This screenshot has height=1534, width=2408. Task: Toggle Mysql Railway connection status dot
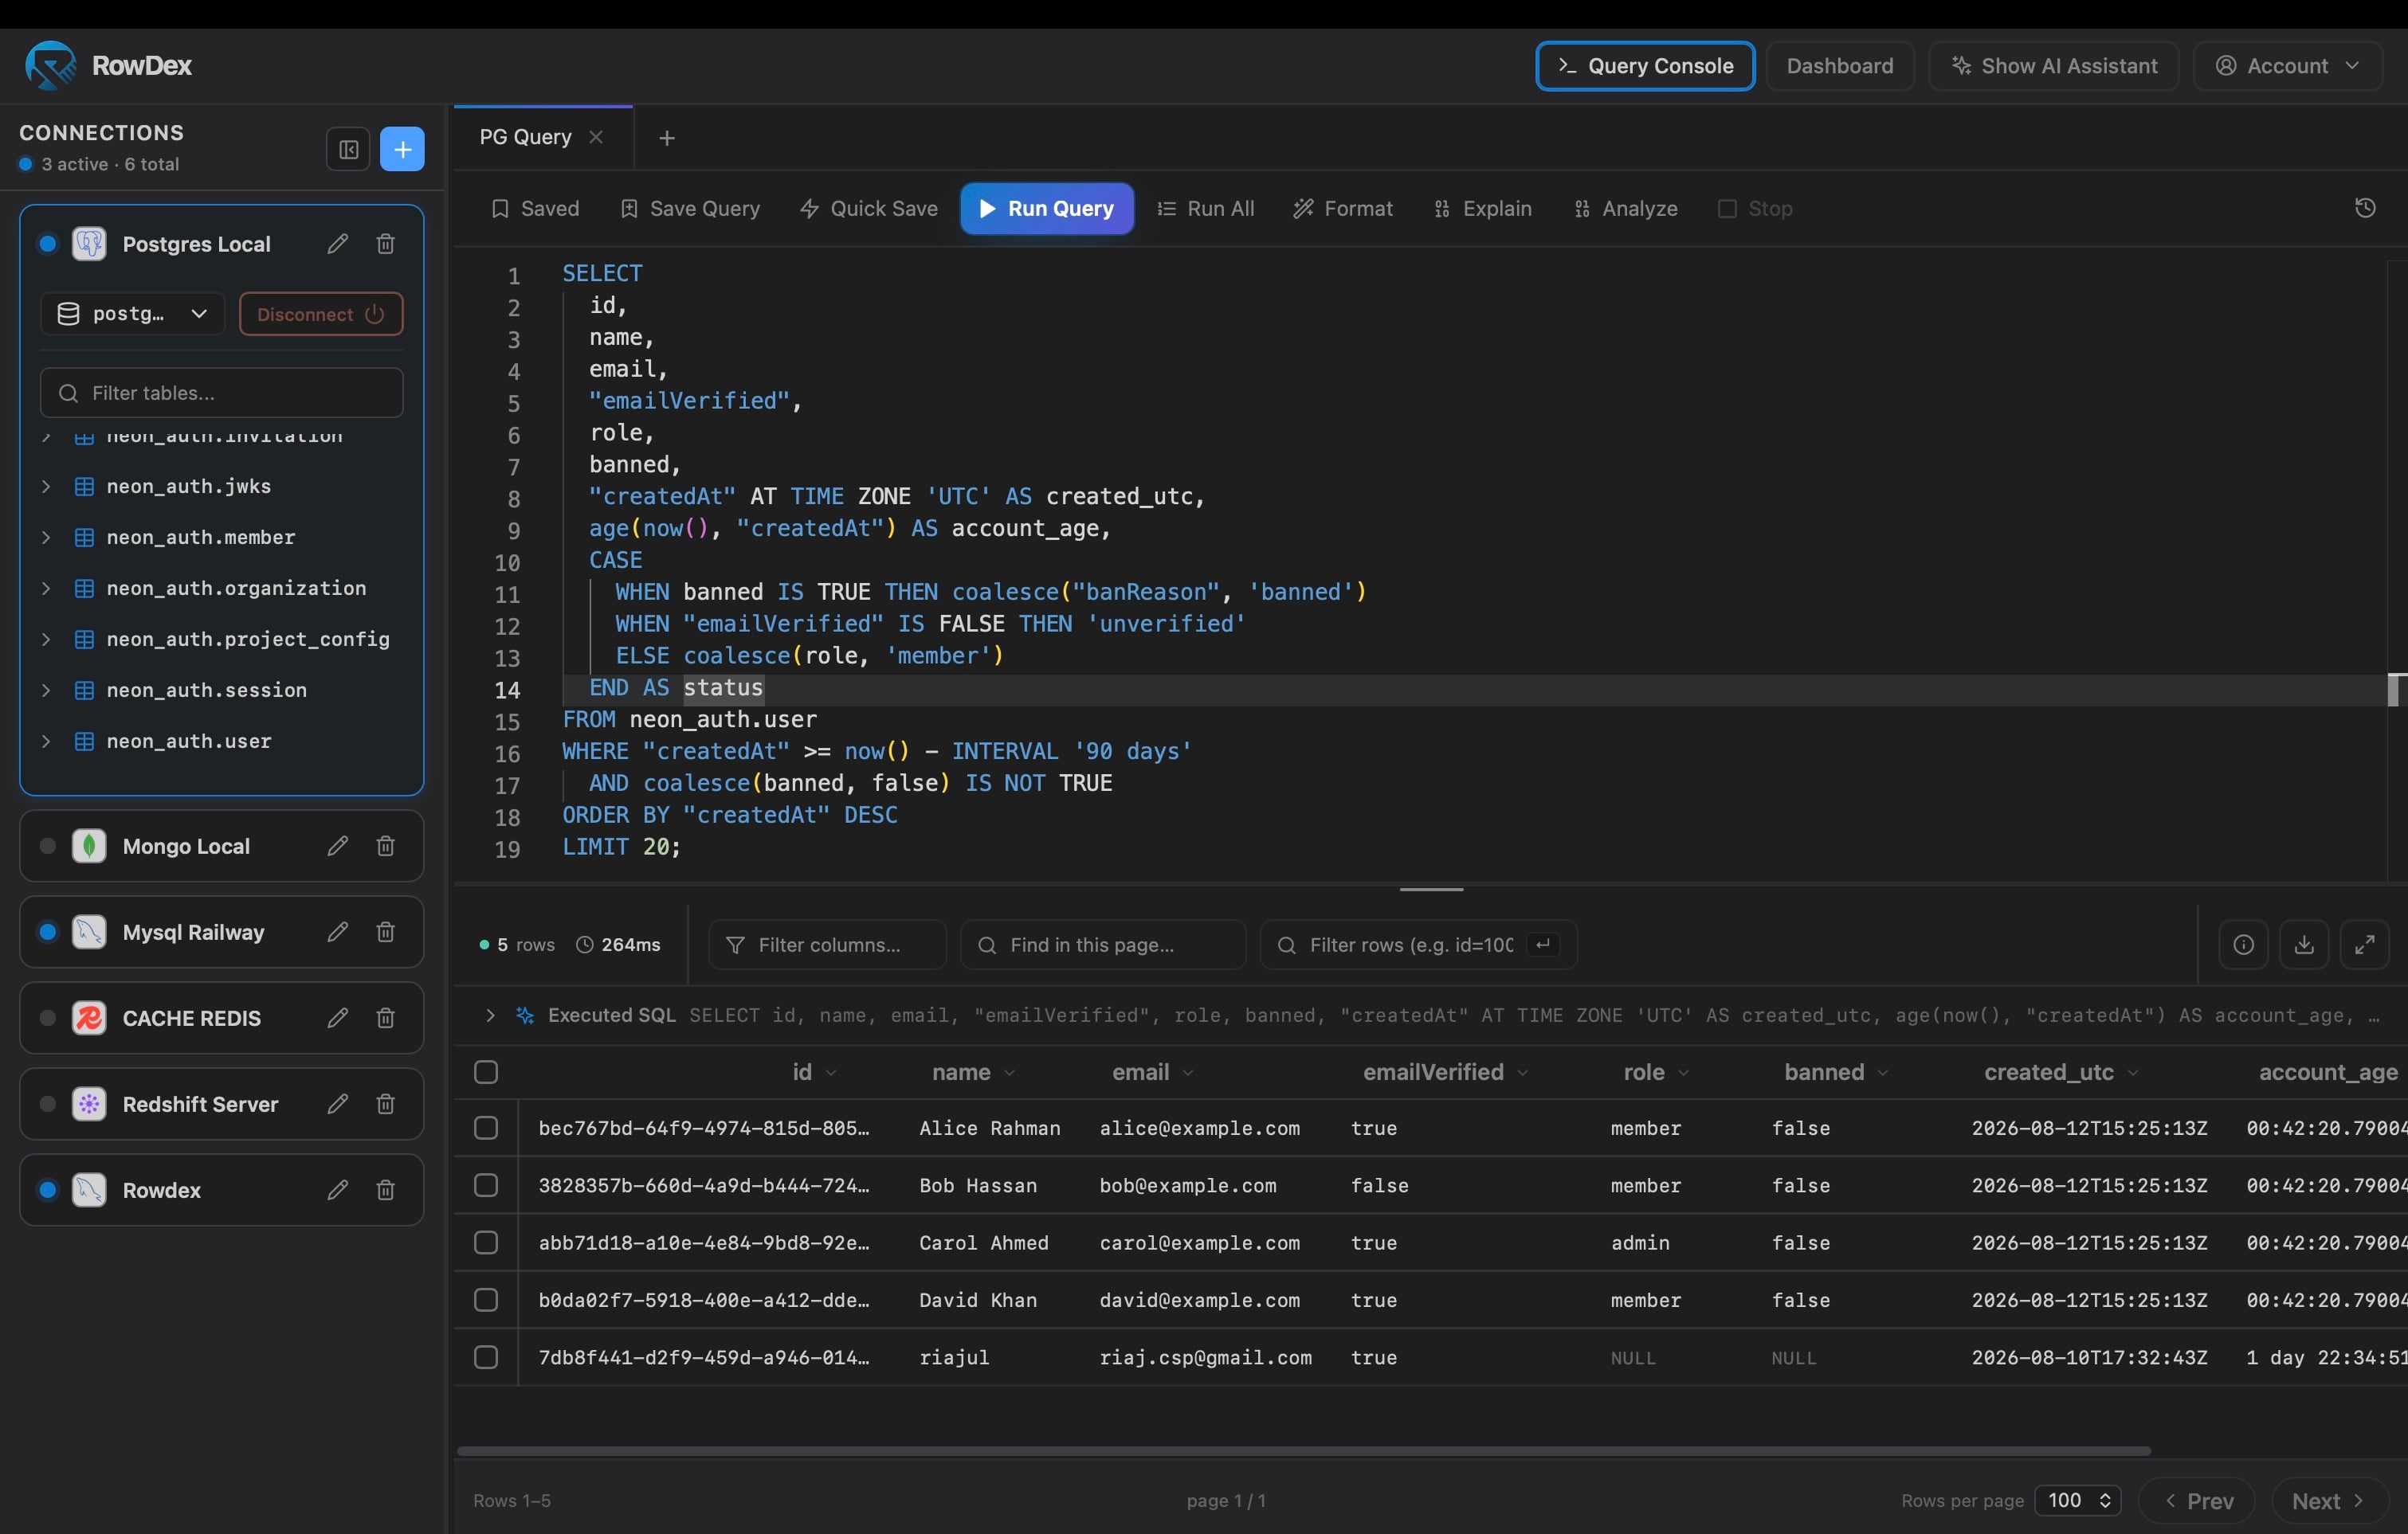pyautogui.click(x=47, y=933)
